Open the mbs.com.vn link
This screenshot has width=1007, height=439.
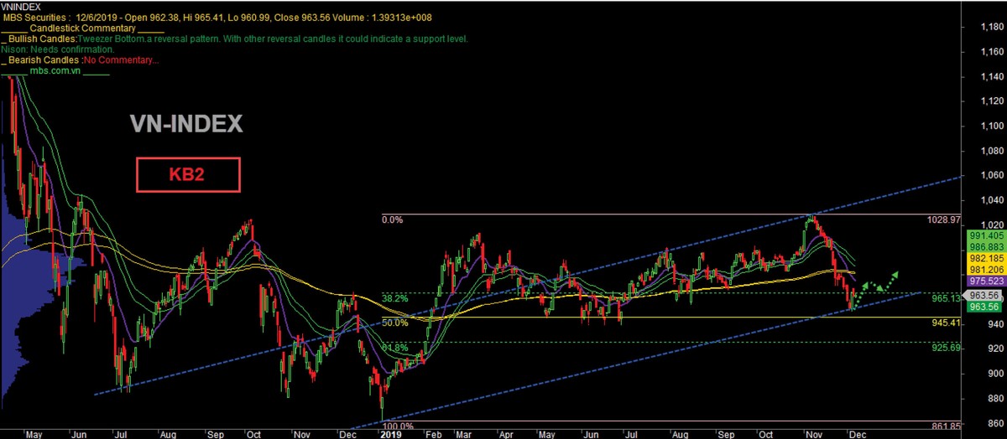coord(58,71)
